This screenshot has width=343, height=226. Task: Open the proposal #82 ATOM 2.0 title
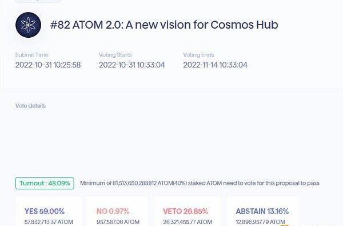point(164,25)
